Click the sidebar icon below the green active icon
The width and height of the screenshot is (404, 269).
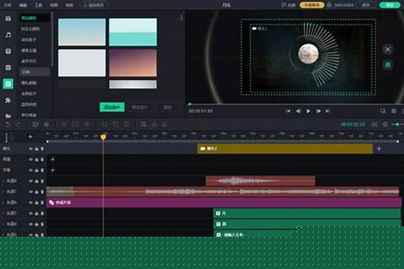pyautogui.click(x=8, y=100)
